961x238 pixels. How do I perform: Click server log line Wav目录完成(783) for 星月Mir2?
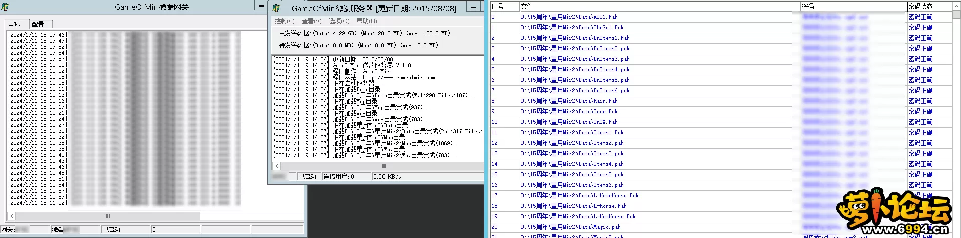click(366, 155)
